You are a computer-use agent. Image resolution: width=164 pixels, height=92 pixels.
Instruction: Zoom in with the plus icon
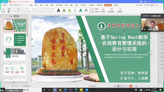click(x=159, y=86)
